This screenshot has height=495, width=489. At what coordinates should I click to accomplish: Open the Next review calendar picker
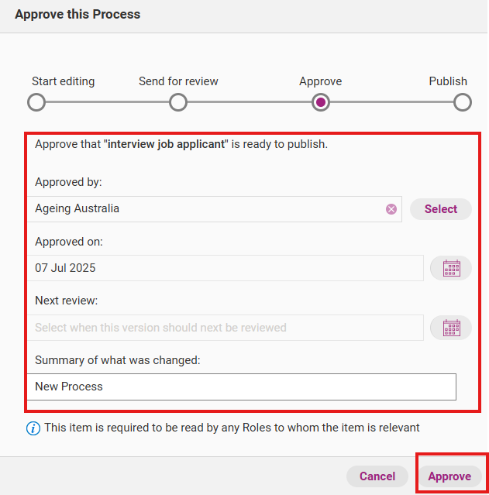point(451,328)
